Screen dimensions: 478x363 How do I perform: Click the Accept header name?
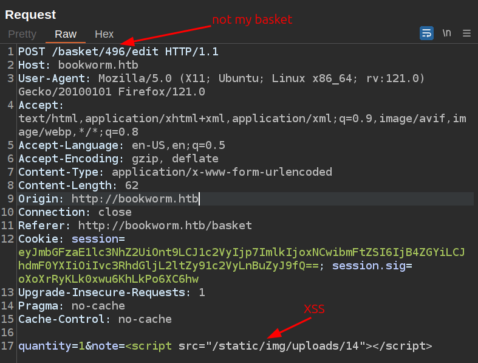pyautogui.click(x=41, y=105)
